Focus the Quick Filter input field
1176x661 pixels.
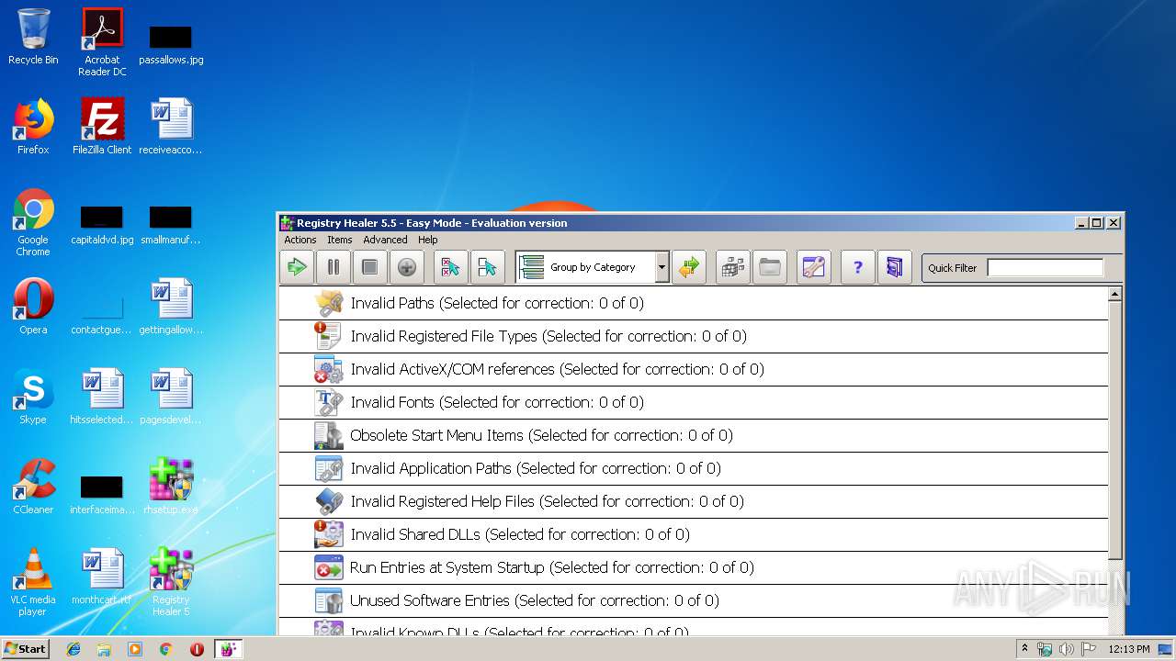click(x=1046, y=267)
